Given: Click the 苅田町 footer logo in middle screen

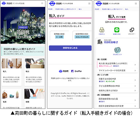Looking at the screenshot, I should pyautogui.click(x=64, y=71).
